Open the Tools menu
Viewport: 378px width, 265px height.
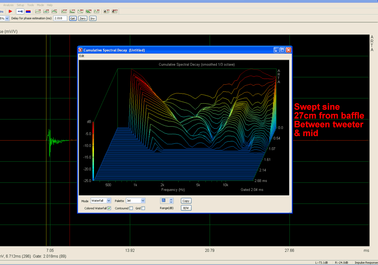point(30,5)
